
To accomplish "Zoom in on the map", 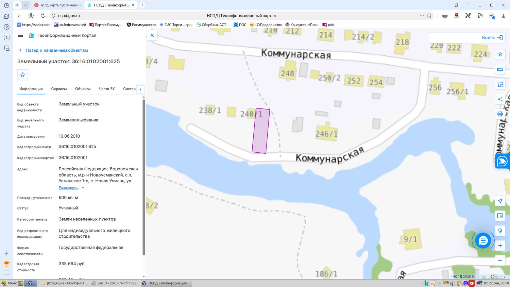I will pyautogui.click(x=500, y=246).
